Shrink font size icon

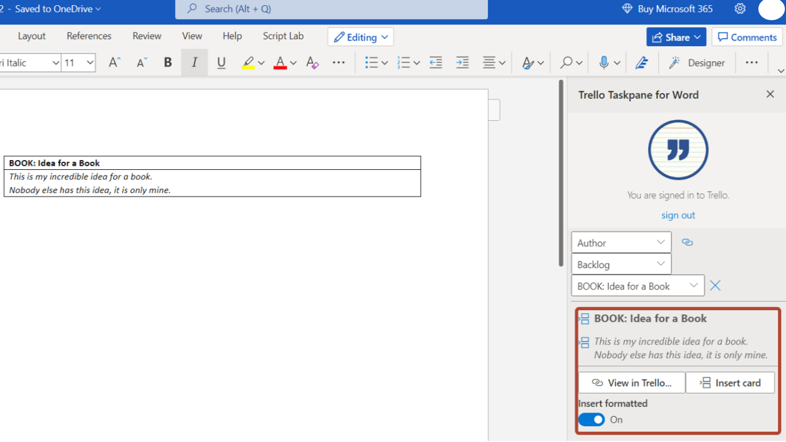[142, 63]
